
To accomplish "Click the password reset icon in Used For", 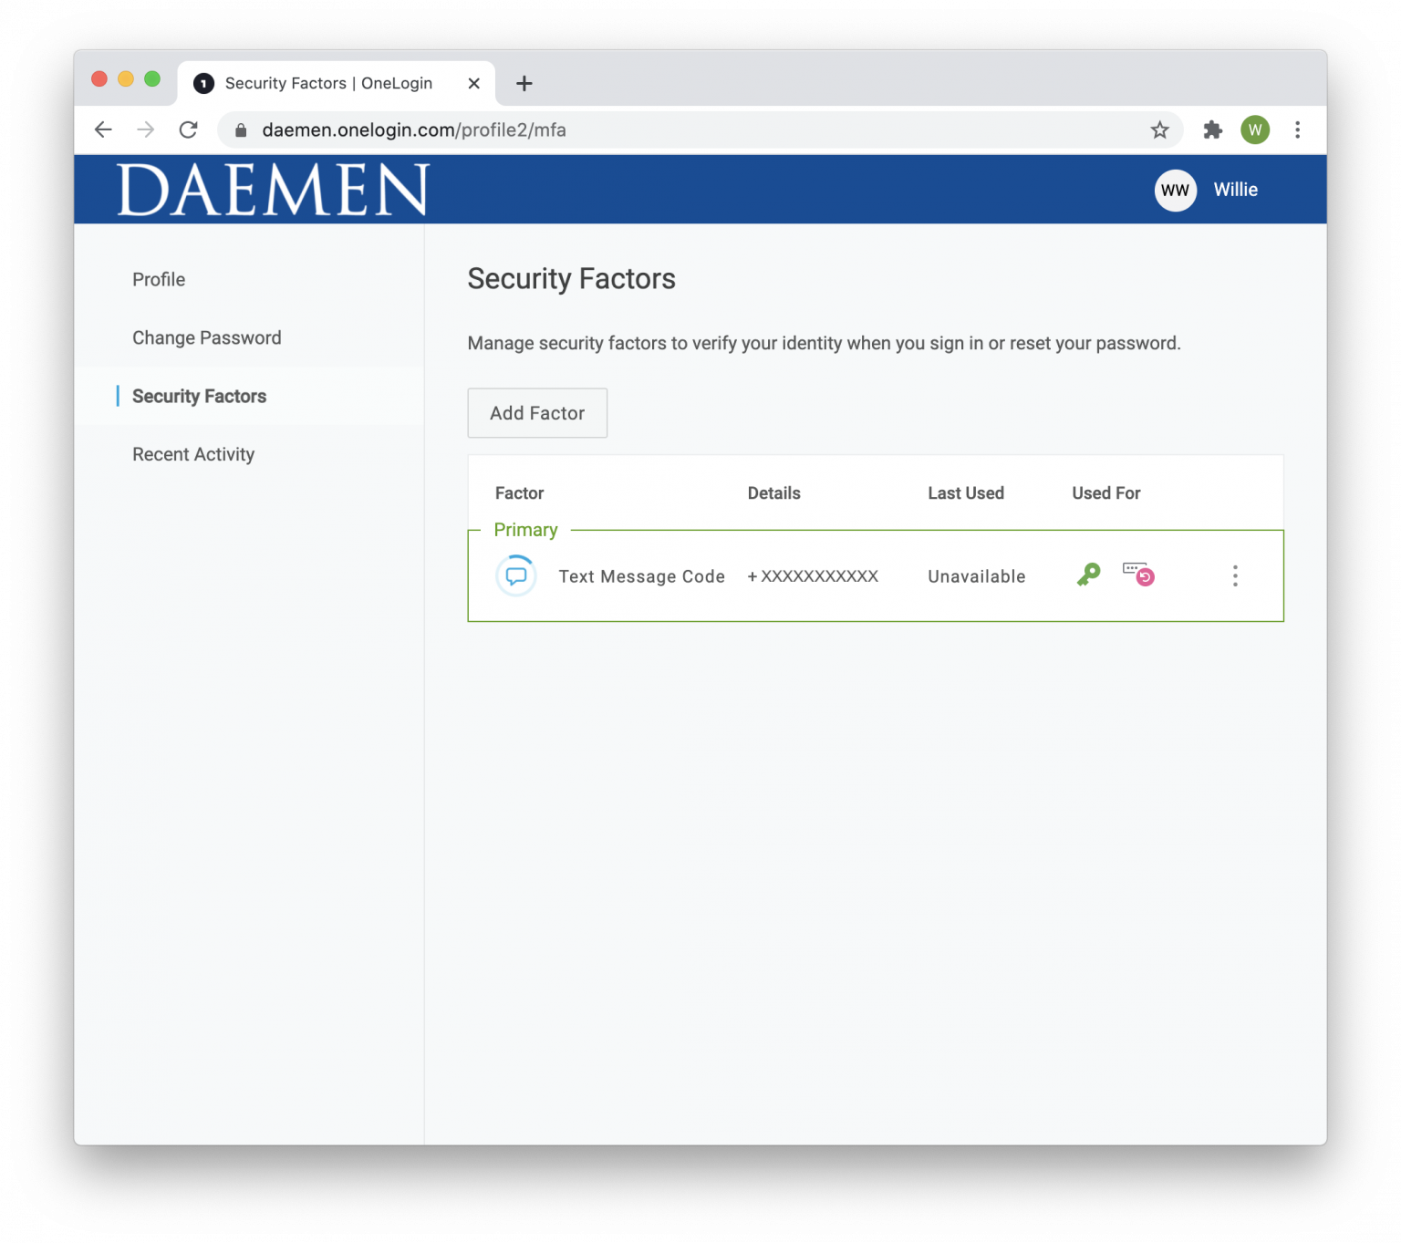I will click(1138, 574).
